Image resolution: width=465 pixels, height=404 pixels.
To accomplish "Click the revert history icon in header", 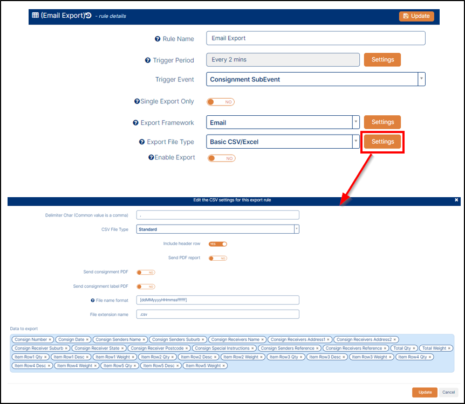I will [x=88, y=16].
